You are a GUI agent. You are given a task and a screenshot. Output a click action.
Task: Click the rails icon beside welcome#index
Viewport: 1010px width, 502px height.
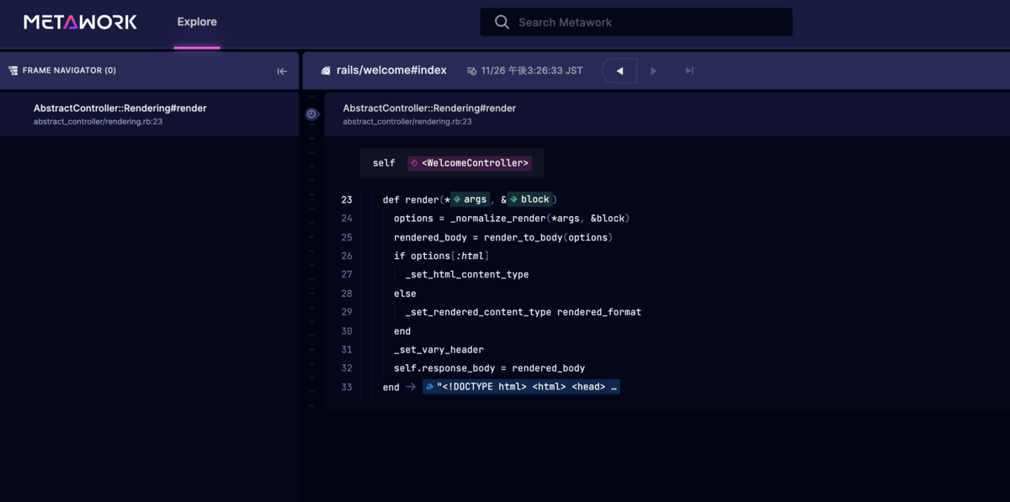tap(326, 71)
